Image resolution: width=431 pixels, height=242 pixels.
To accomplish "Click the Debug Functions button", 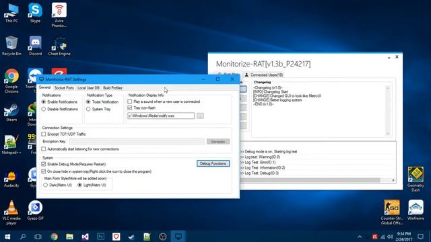I will pos(213,163).
